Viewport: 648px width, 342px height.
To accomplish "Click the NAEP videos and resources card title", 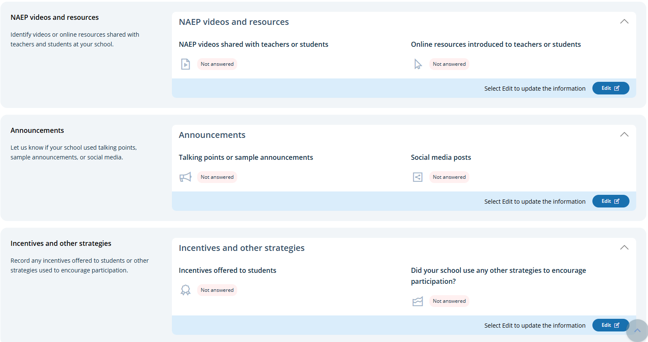I will 234,22.
